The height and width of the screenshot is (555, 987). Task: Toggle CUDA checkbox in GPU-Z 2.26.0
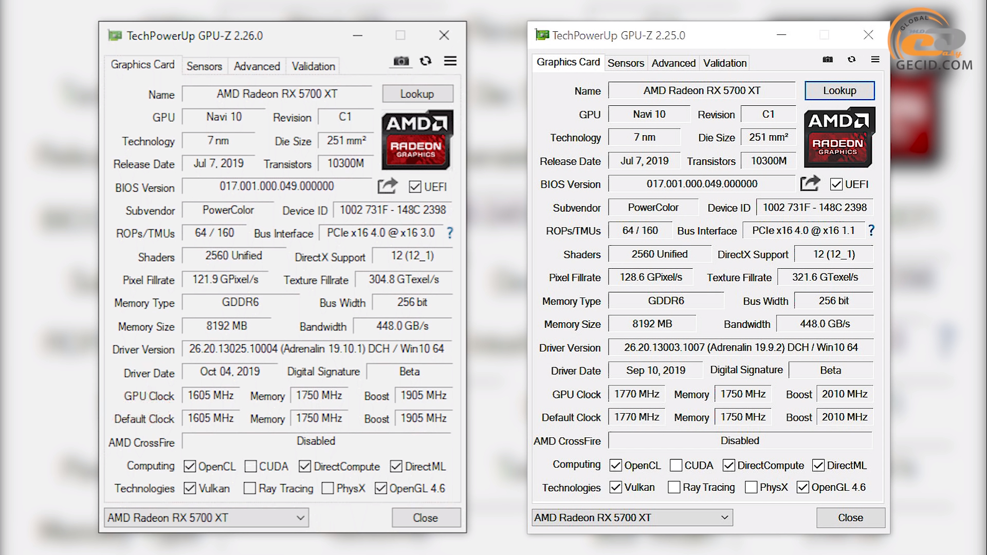(251, 467)
